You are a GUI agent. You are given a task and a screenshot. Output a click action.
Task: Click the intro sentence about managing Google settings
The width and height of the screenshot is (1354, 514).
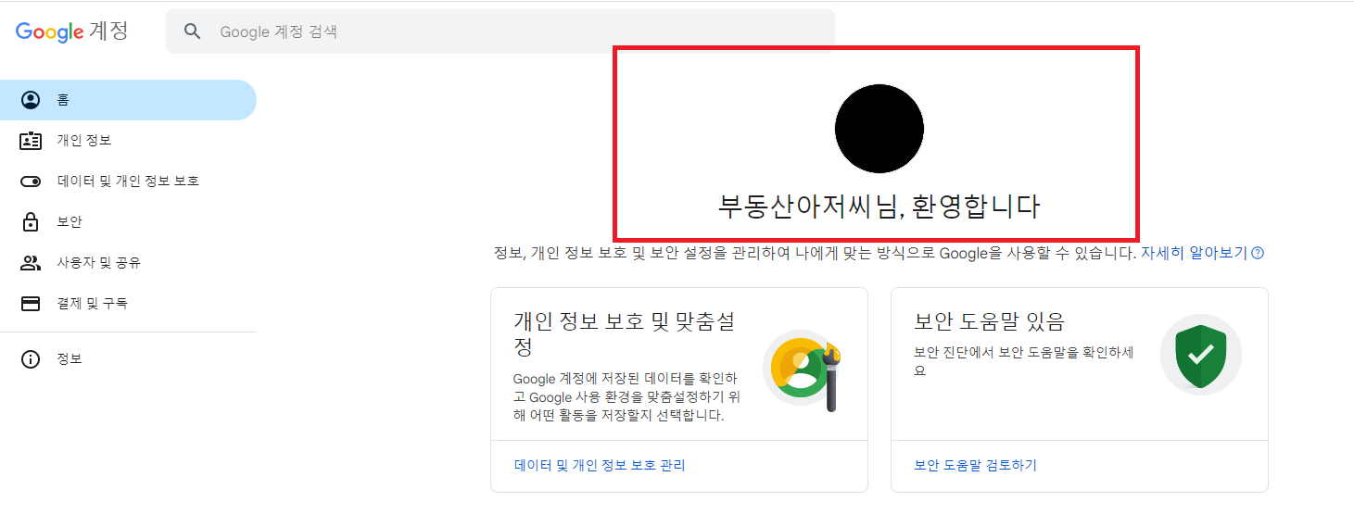click(x=815, y=253)
